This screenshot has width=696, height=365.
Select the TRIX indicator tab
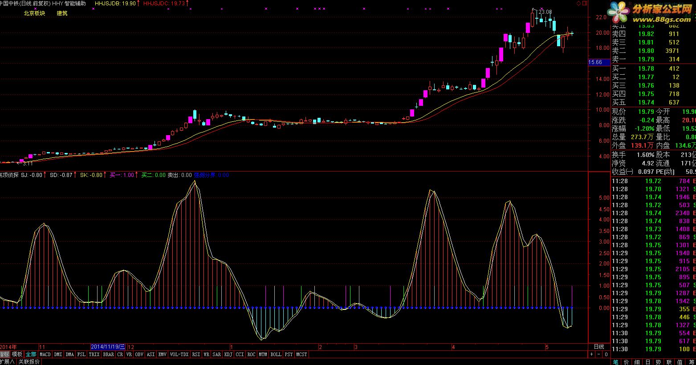(94, 354)
